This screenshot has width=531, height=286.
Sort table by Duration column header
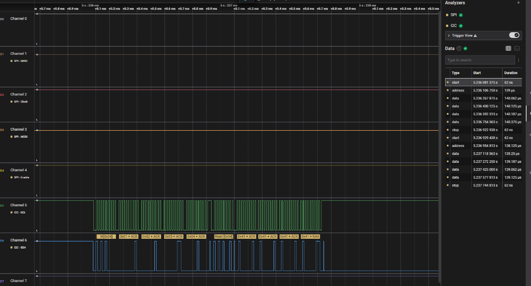(511, 73)
